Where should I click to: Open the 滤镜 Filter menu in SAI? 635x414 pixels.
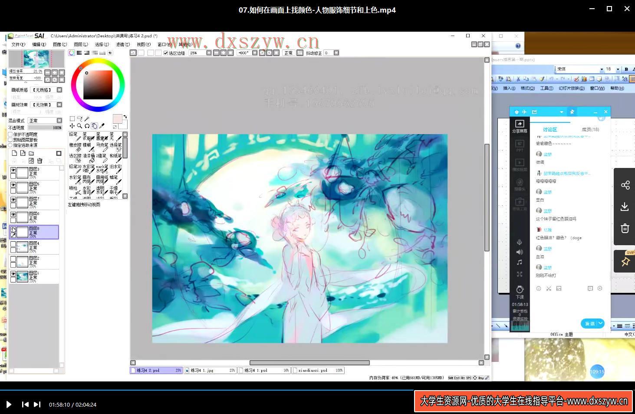(x=123, y=44)
